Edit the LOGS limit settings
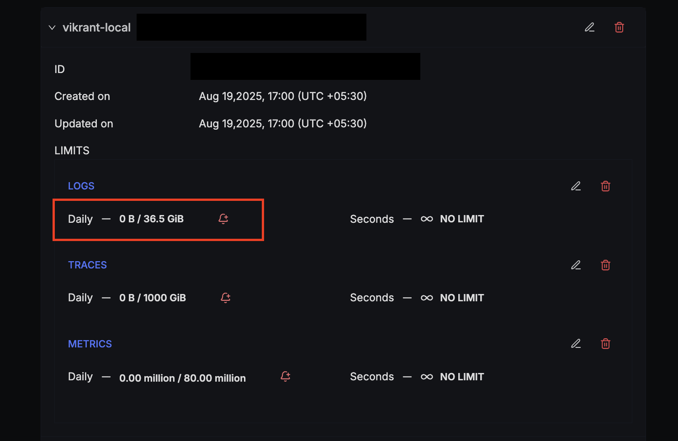 [x=576, y=186]
